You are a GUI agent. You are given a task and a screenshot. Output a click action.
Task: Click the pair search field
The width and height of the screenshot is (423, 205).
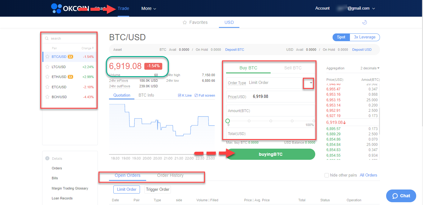pos(70,38)
